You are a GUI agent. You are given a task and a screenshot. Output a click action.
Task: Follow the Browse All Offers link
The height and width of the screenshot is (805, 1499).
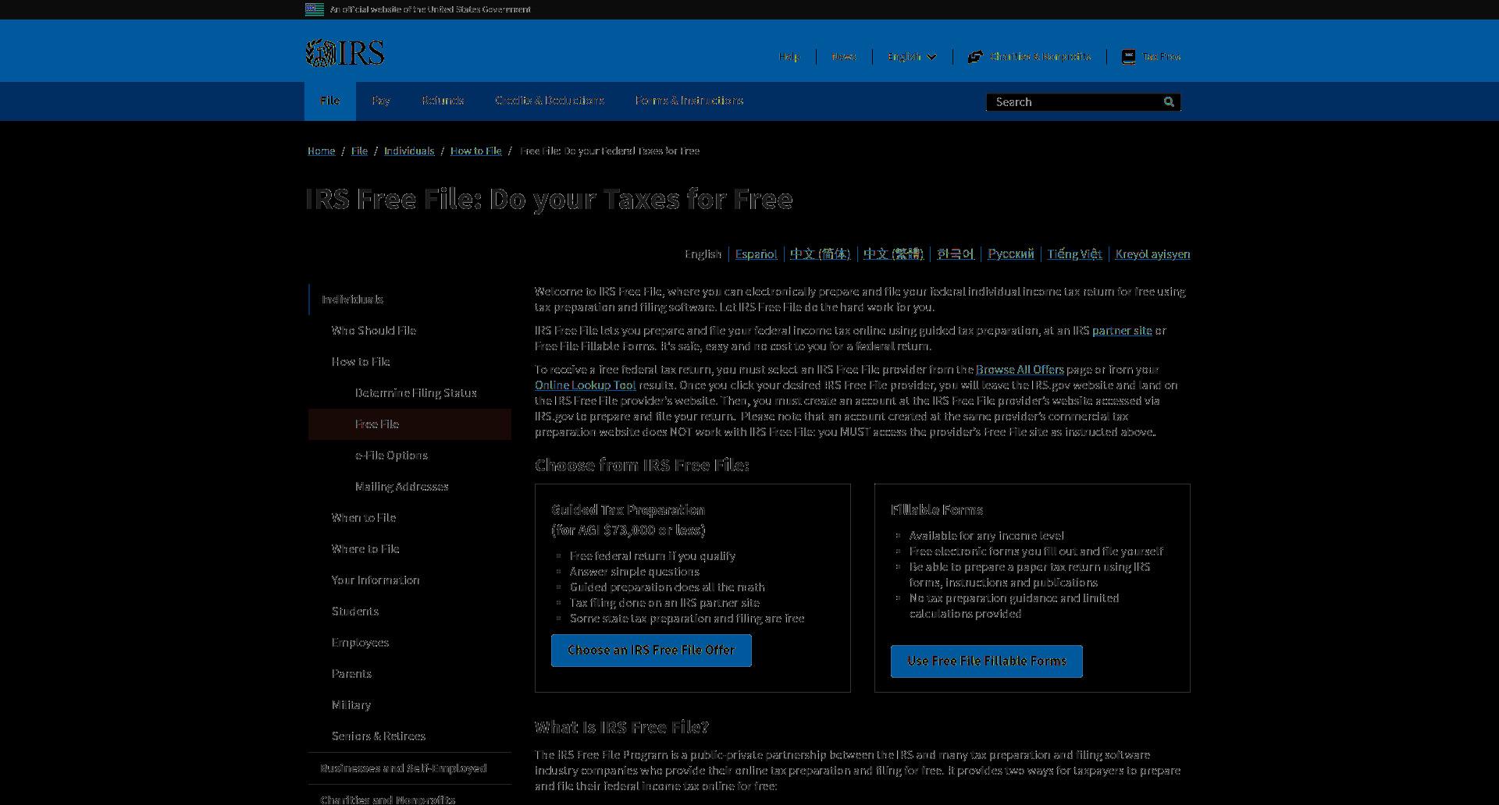[1020, 370]
